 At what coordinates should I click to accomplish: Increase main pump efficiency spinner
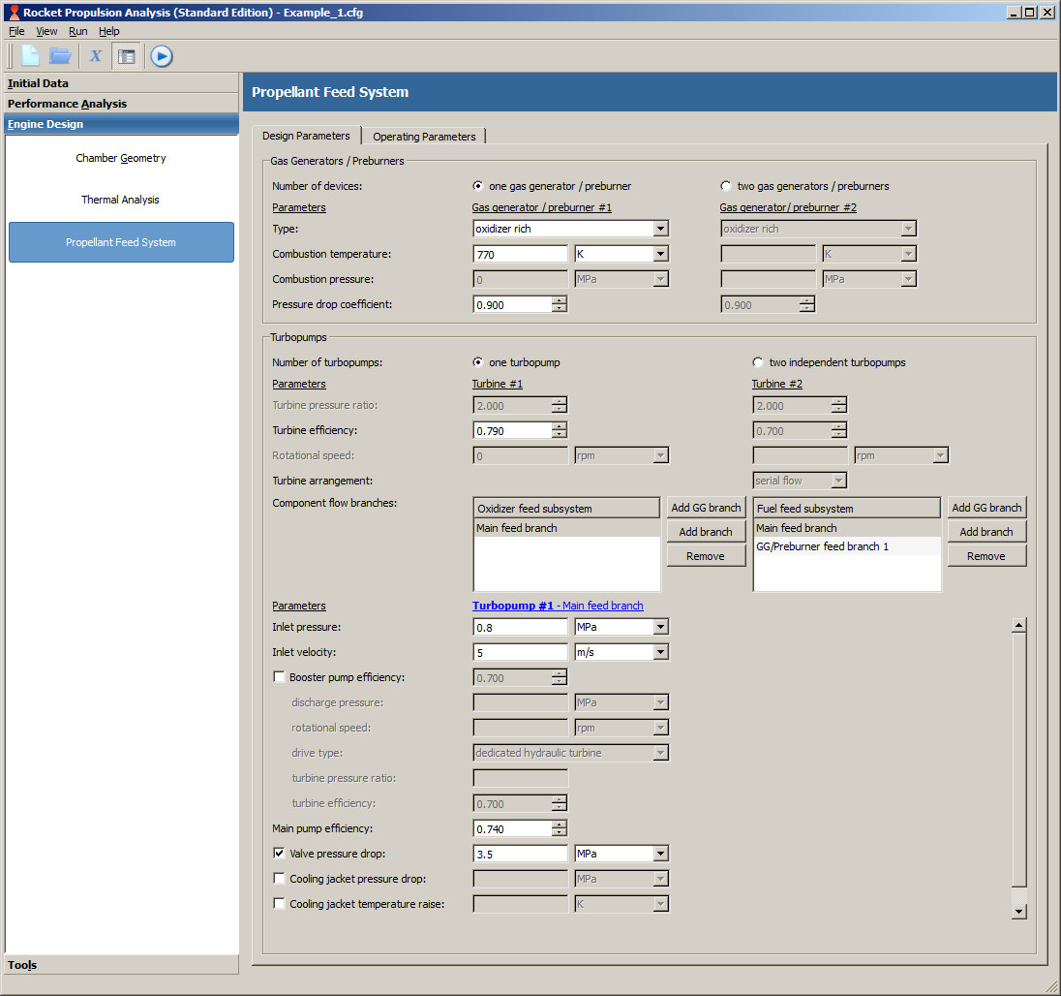[x=559, y=825]
